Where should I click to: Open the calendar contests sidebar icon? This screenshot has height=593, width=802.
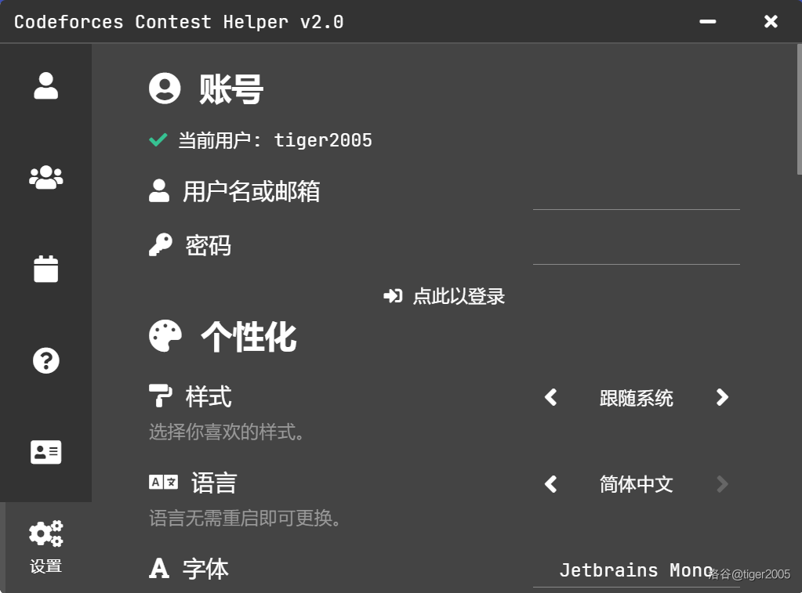46,269
